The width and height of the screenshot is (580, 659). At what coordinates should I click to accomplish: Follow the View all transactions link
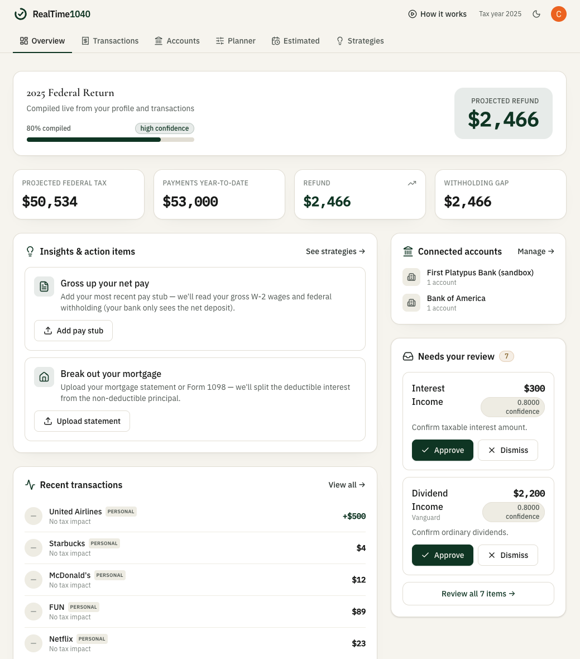(x=347, y=485)
